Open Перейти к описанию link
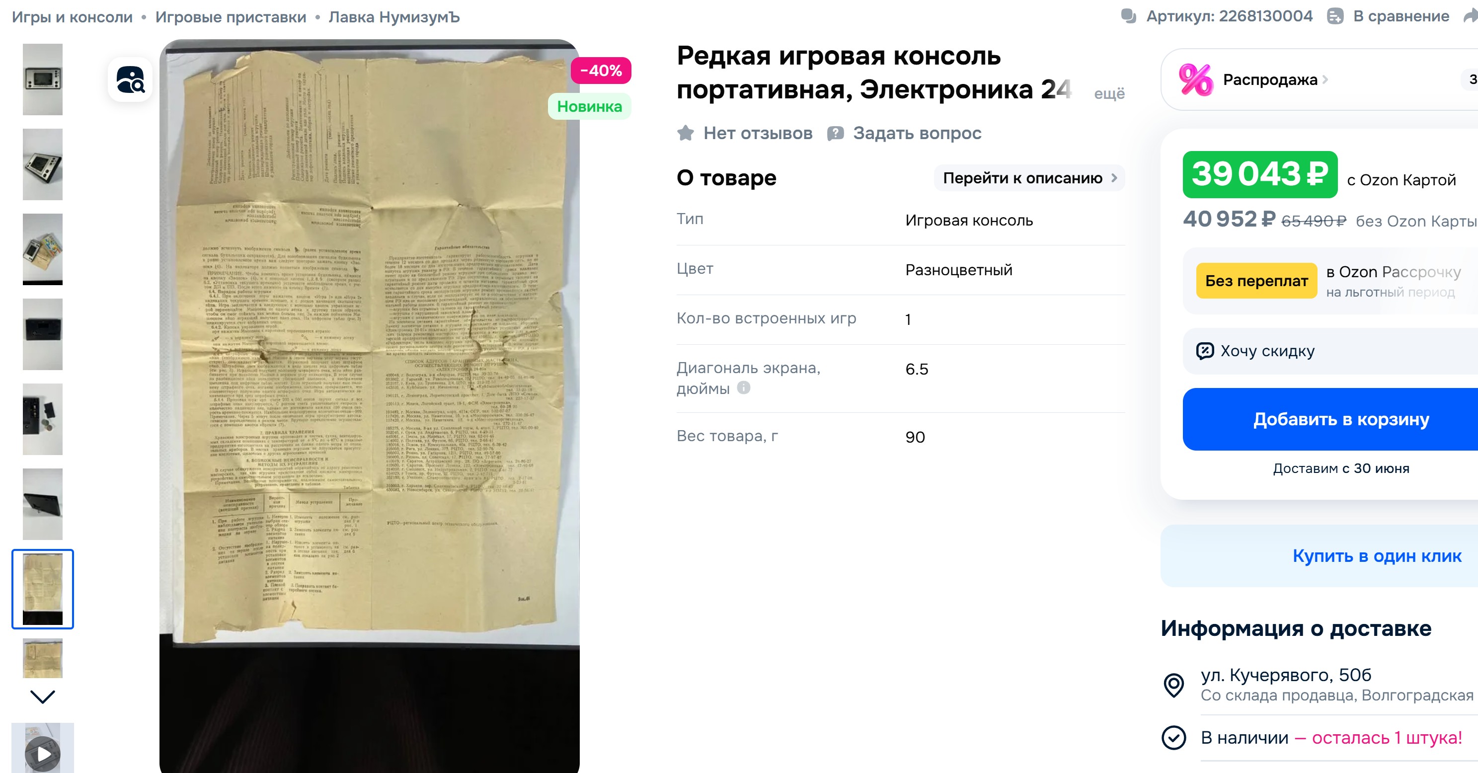Image resolution: width=1478 pixels, height=773 pixels. tap(1030, 178)
